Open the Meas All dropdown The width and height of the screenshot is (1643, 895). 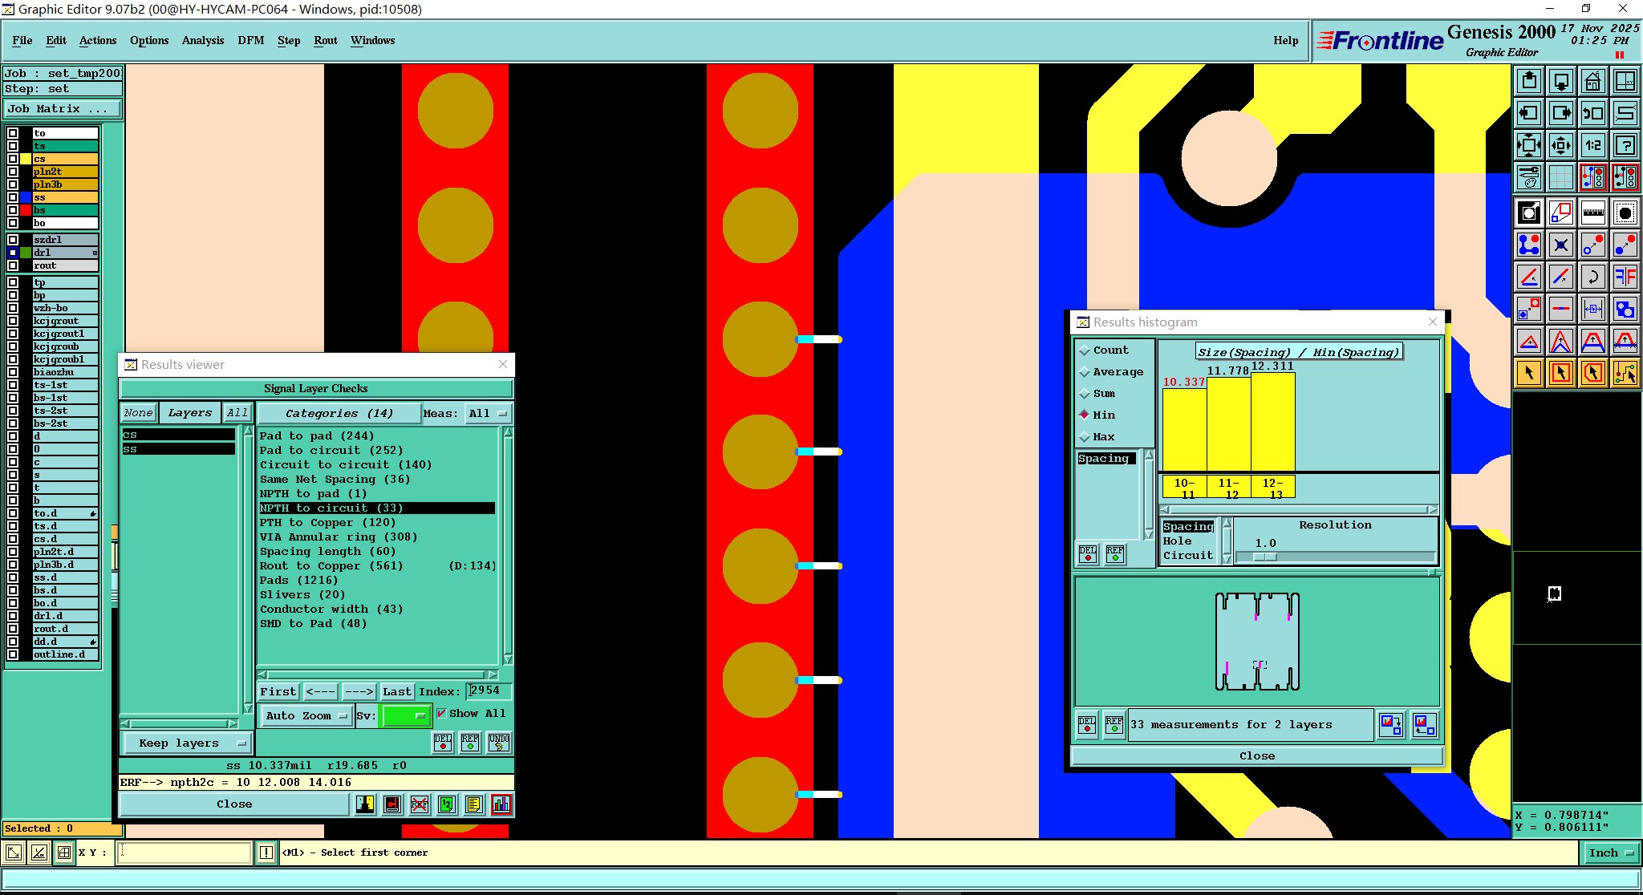(489, 413)
